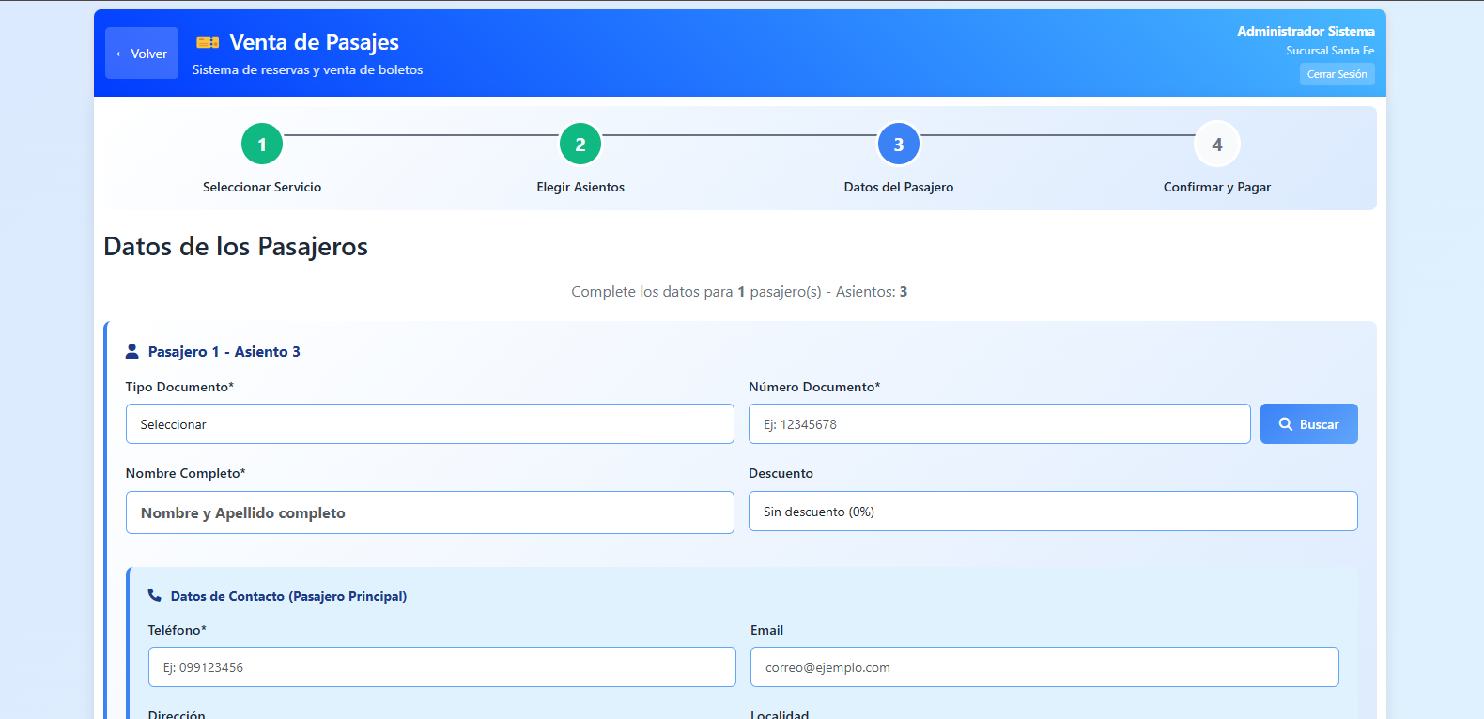Image resolution: width=1484 pixels, height=719 pixels.
Task: Click step 2 circle Elegir Asientos
Action: click(580, 145)
